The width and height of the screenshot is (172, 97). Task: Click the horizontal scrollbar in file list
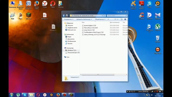(x=98, y=75)
